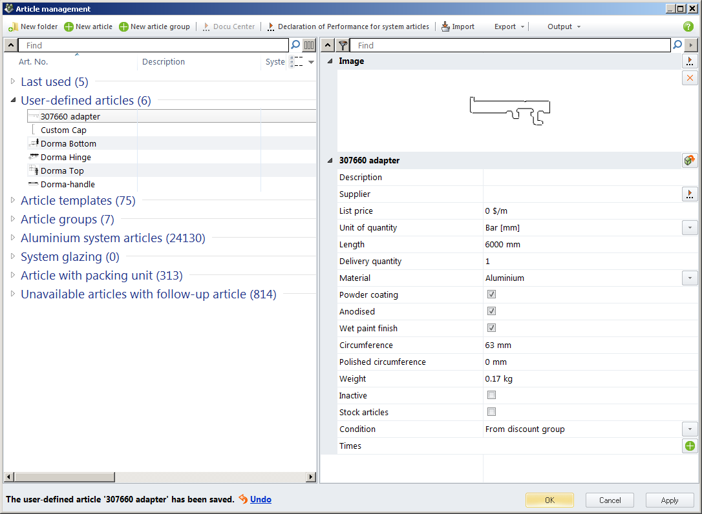Viewport: 702px width, 514px height.
Task: Add a Times entry with green plus
Action: coord(690,446)
